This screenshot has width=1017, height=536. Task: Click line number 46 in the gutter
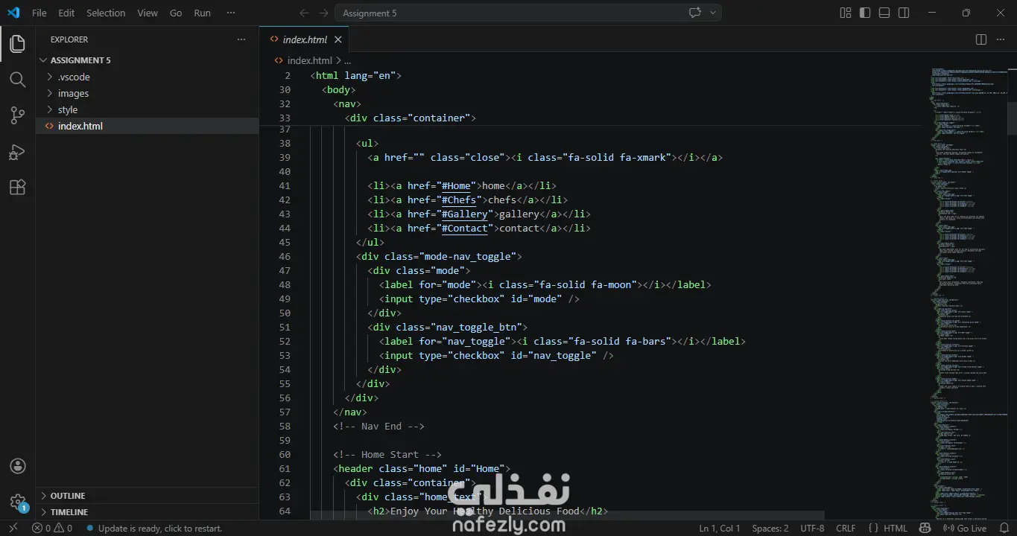(x=285, y=256)
